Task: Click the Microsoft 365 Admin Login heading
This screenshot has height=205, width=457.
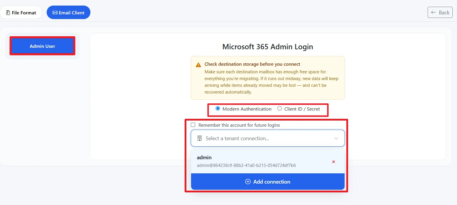Action: click(268, 47)
